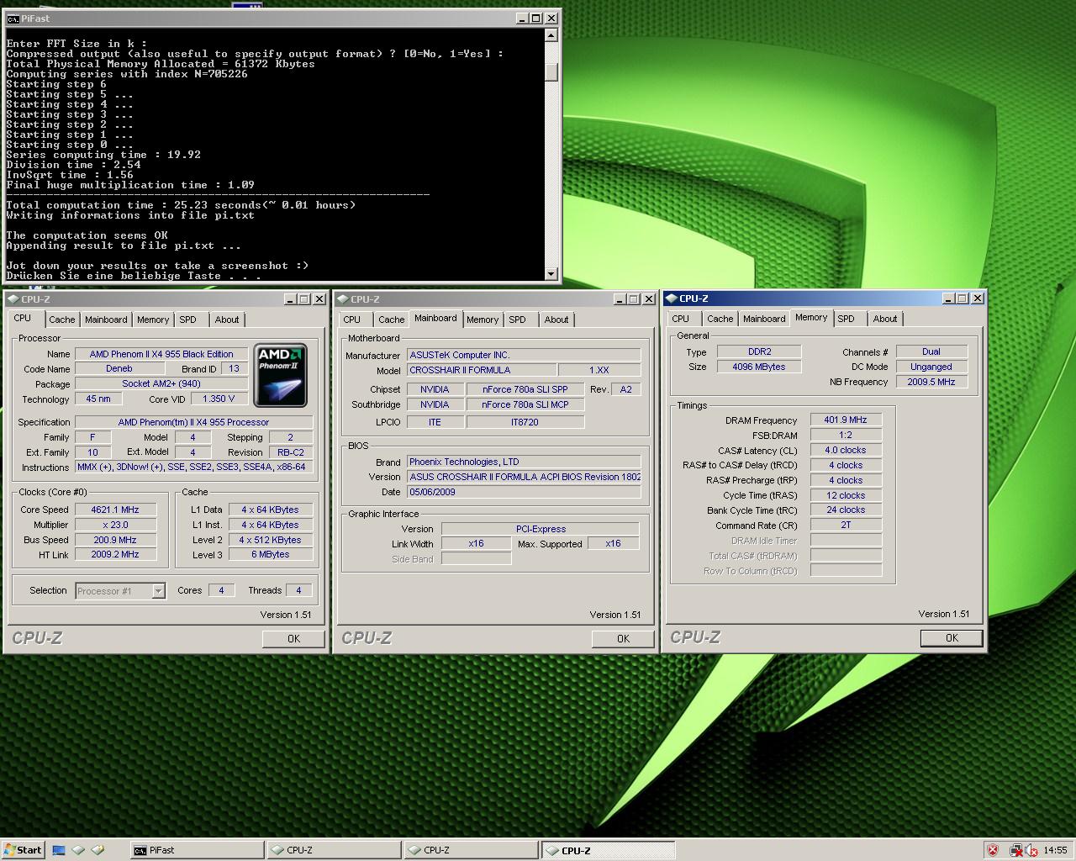Click memory Size value 4096 MBytes
1076x861 pixels.
(x=759, y=367)
